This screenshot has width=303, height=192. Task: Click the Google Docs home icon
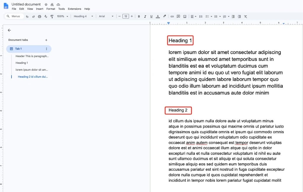point(6,6)
